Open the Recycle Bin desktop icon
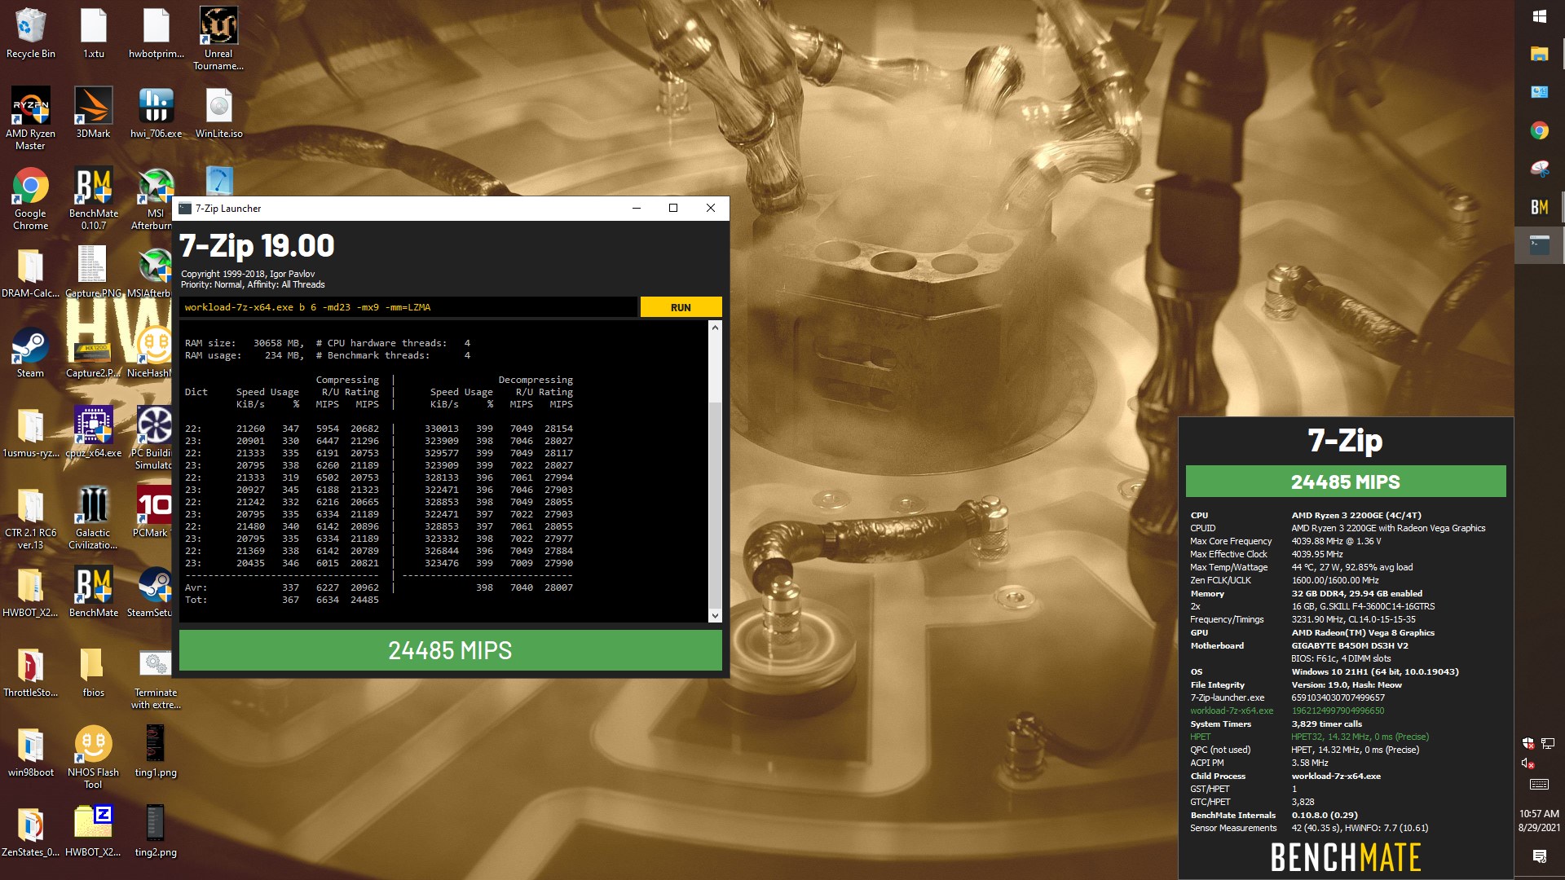 coord(31,33)
